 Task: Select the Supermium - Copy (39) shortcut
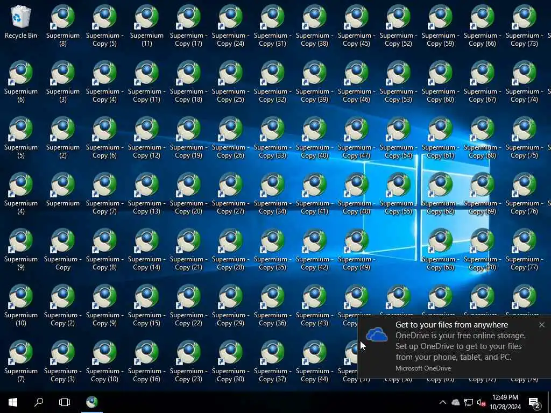(x=314, y=82)
